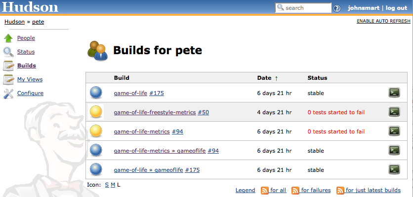Click the log out link

[396, 8]
